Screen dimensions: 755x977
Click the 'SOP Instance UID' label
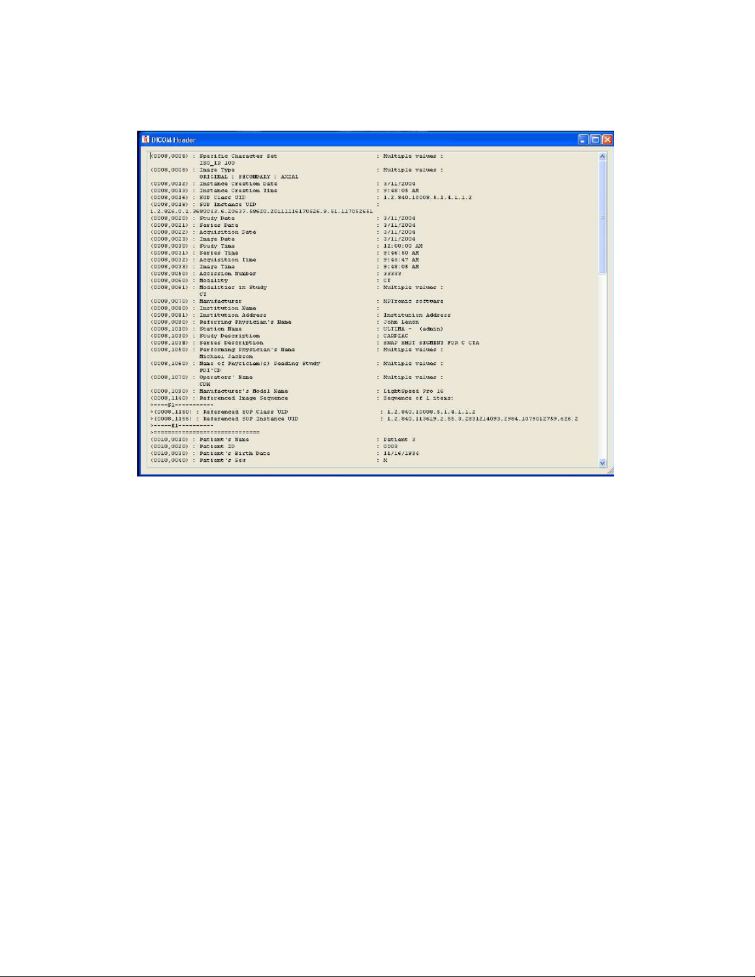tap(227, 204)
